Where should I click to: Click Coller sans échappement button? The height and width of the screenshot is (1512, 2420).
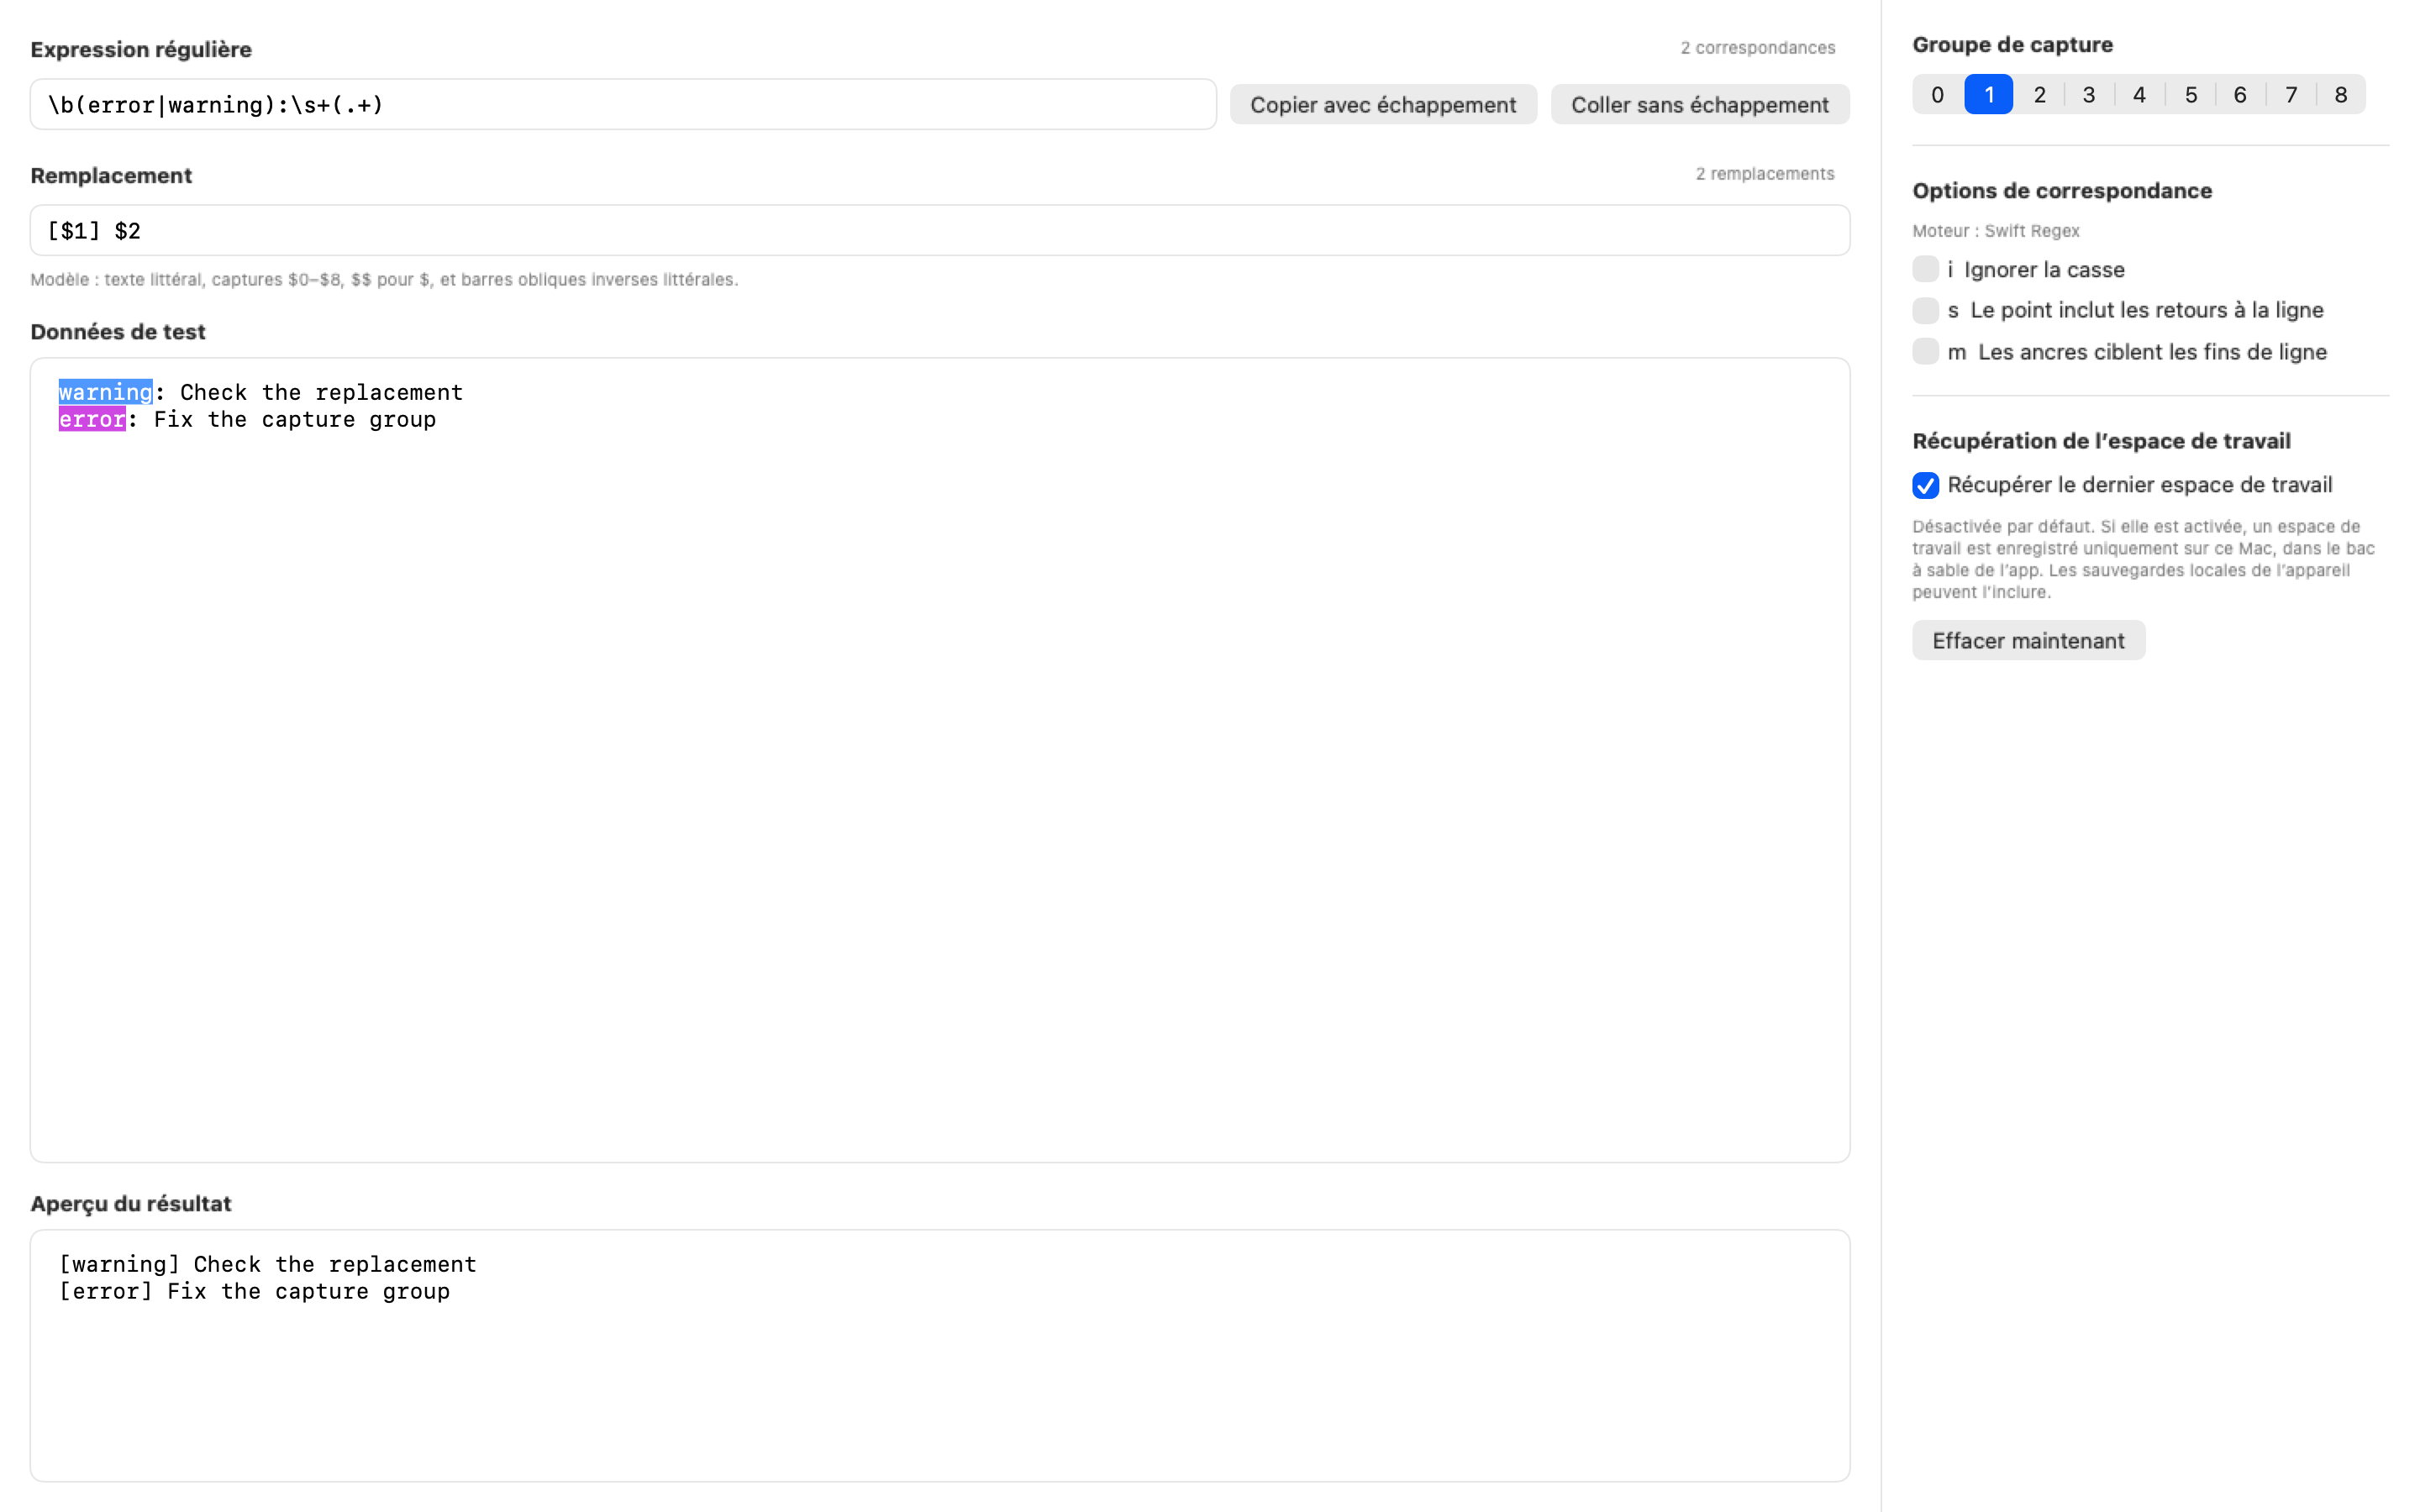[1700, 105]
